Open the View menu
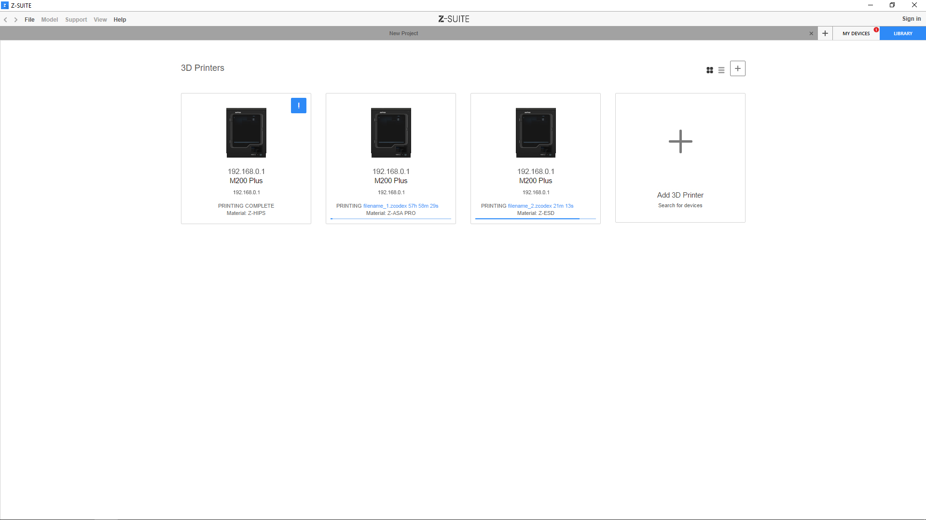 point(100,20)
